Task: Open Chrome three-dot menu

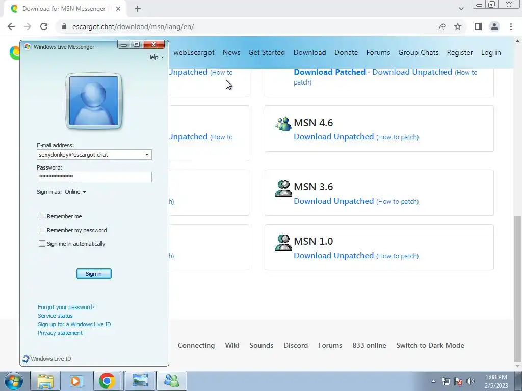Action: pos(511,26)
